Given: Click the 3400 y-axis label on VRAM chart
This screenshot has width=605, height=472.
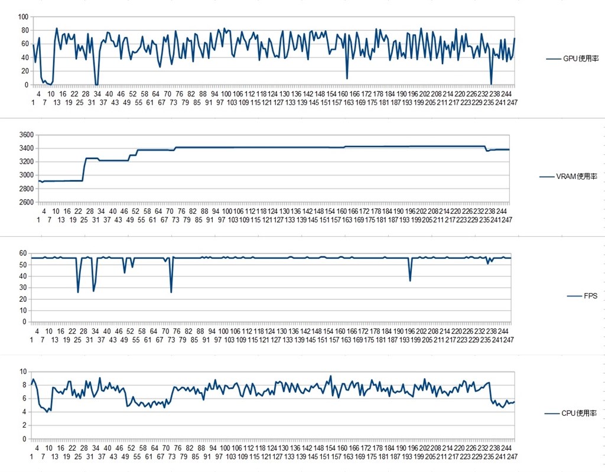Looking at the screenshot, I should point(27,148).
